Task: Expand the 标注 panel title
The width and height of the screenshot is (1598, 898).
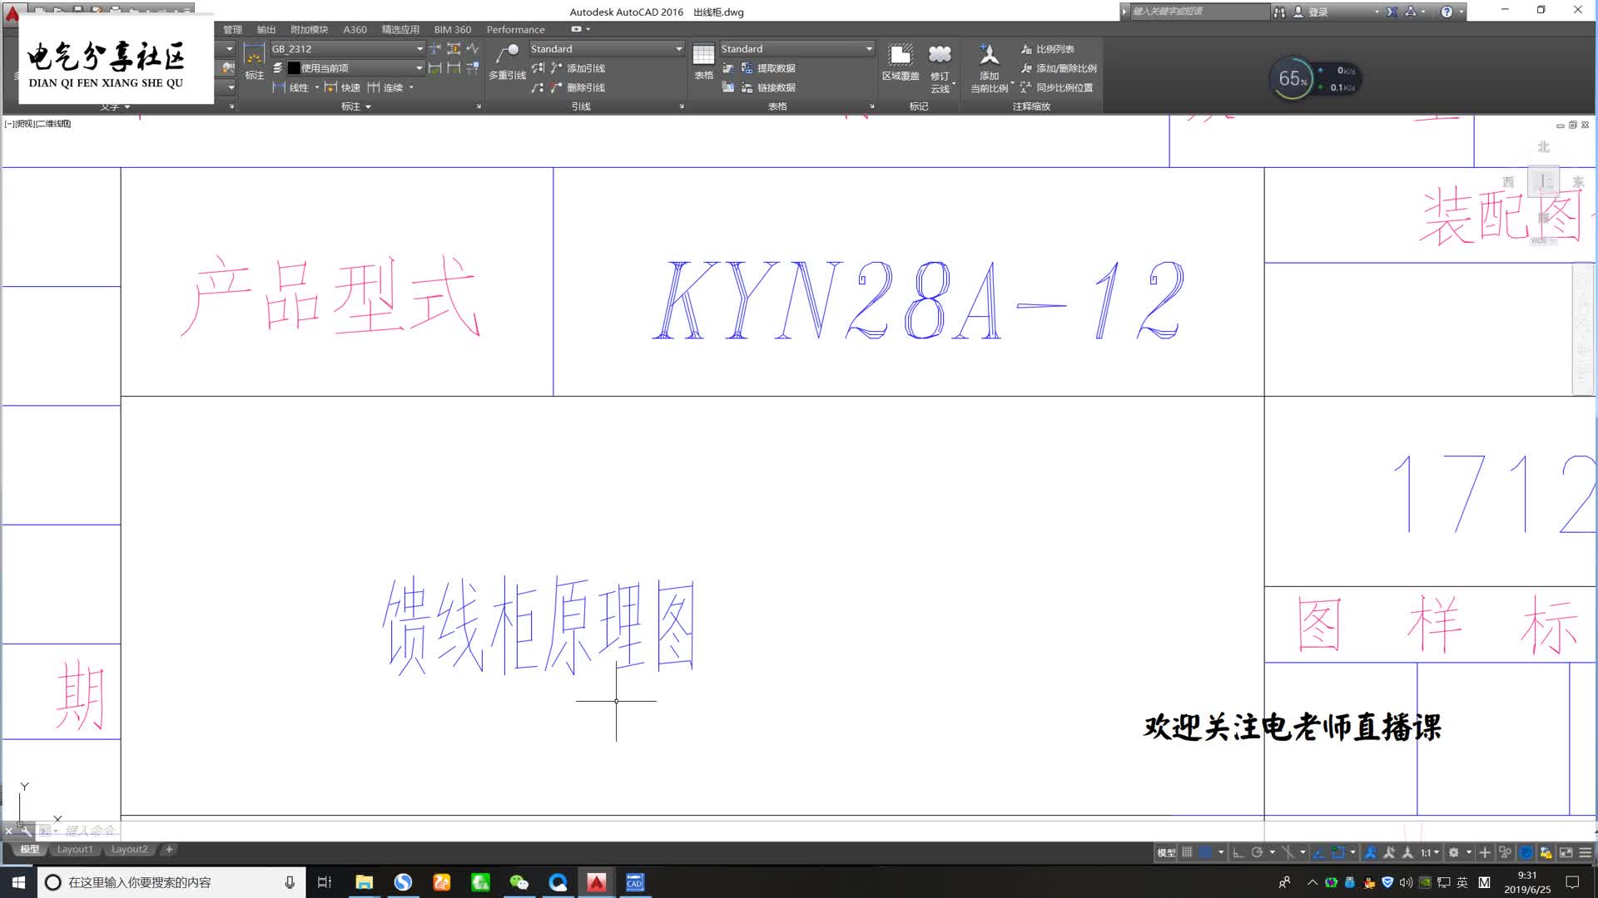Action: [356, 106]
